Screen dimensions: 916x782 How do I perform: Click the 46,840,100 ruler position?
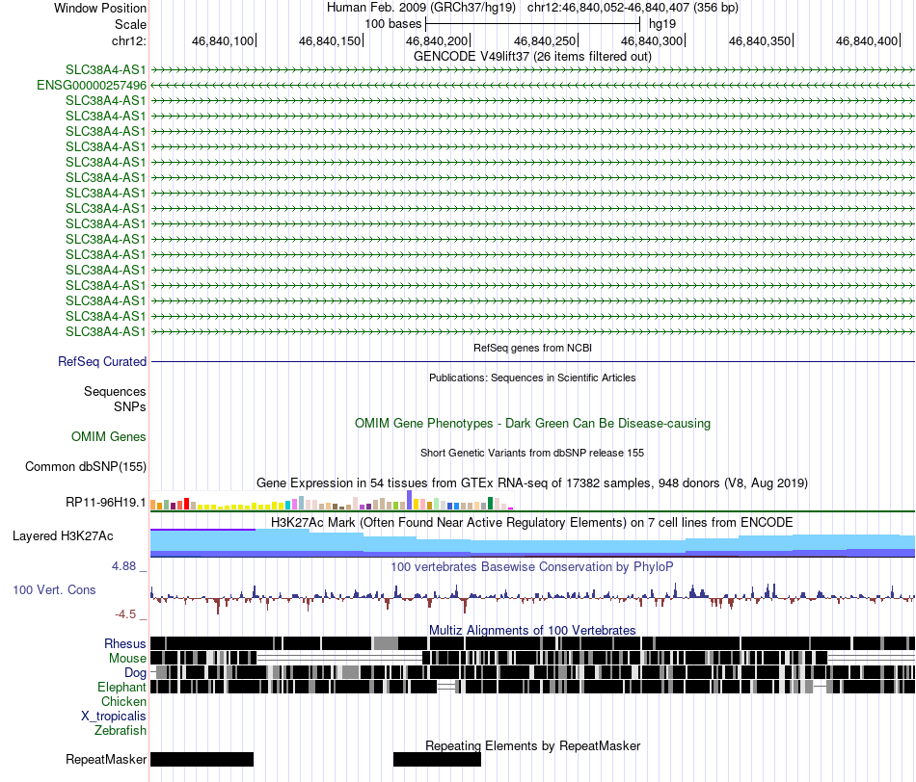point(223,40)
